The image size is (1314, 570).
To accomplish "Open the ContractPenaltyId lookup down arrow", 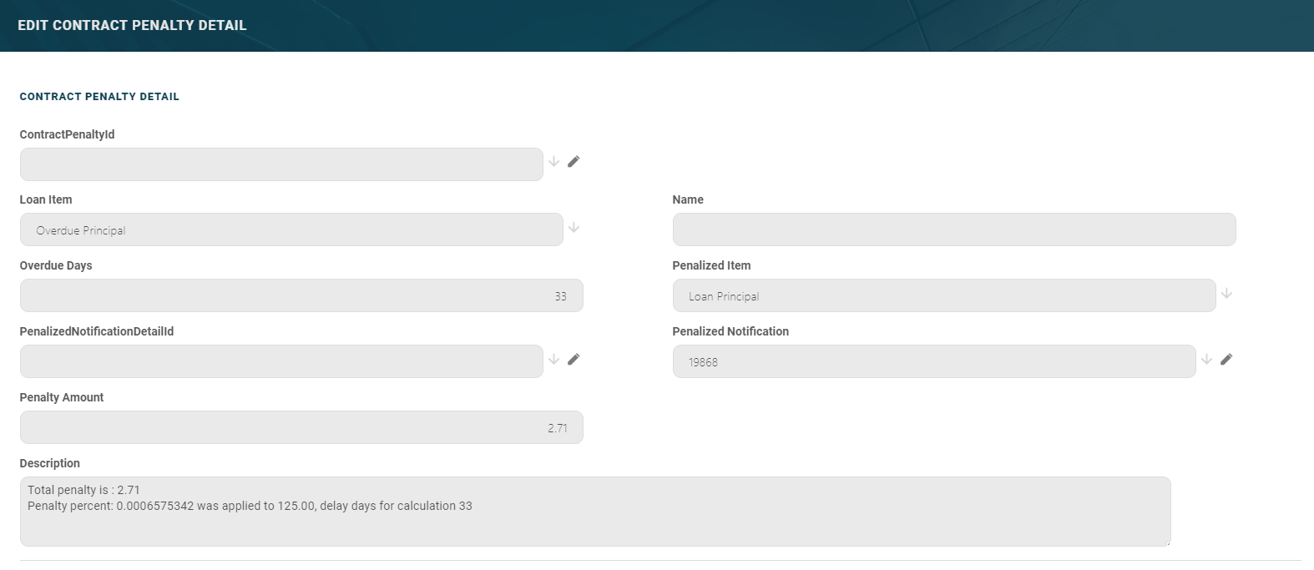I will click(x=553, y=162).
